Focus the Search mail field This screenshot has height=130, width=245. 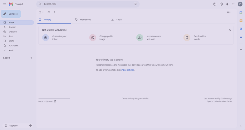[88, 4]
